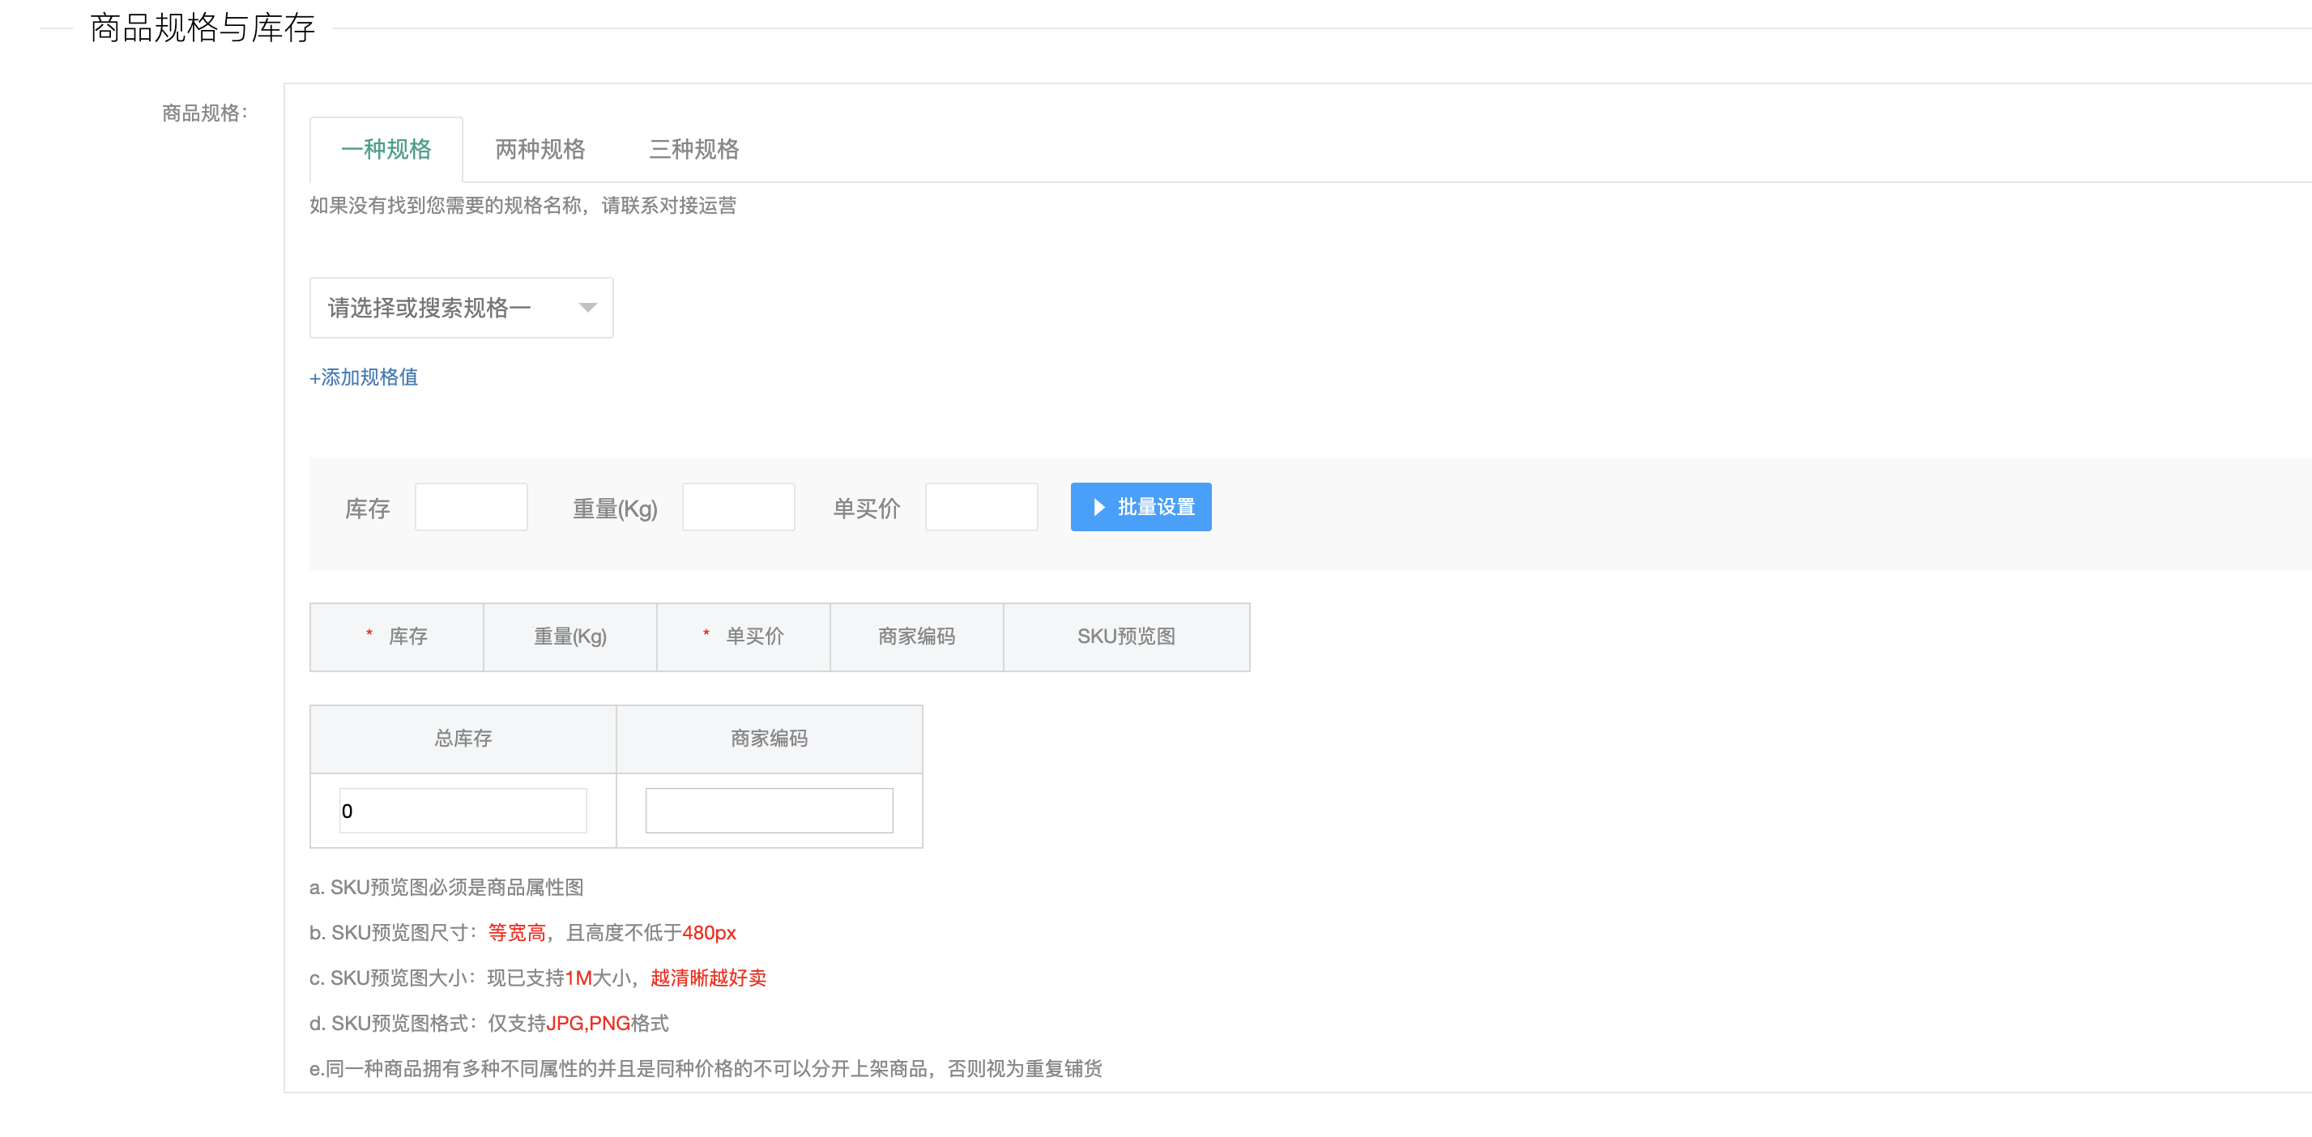Viewport: 2312px width, 1137px height.
Task: Switch to the 三种规格 tab
Action: (693, 149)
